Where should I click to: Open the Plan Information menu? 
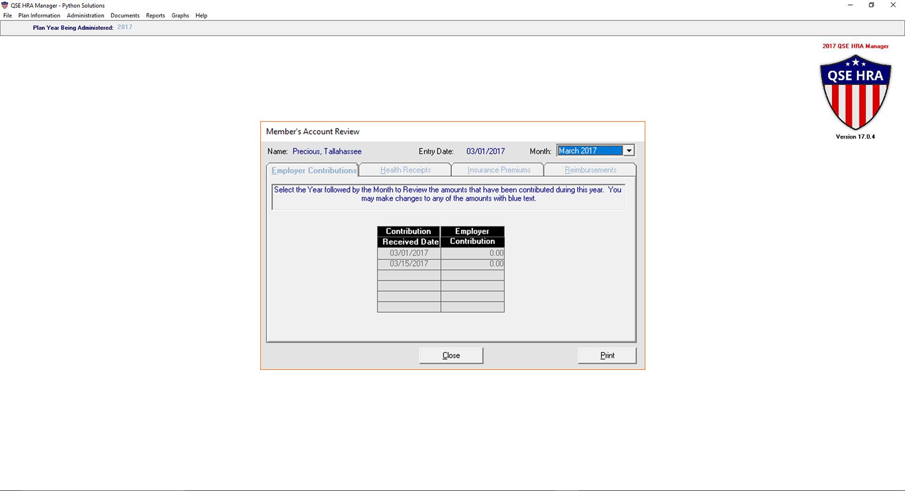[39, 15]
